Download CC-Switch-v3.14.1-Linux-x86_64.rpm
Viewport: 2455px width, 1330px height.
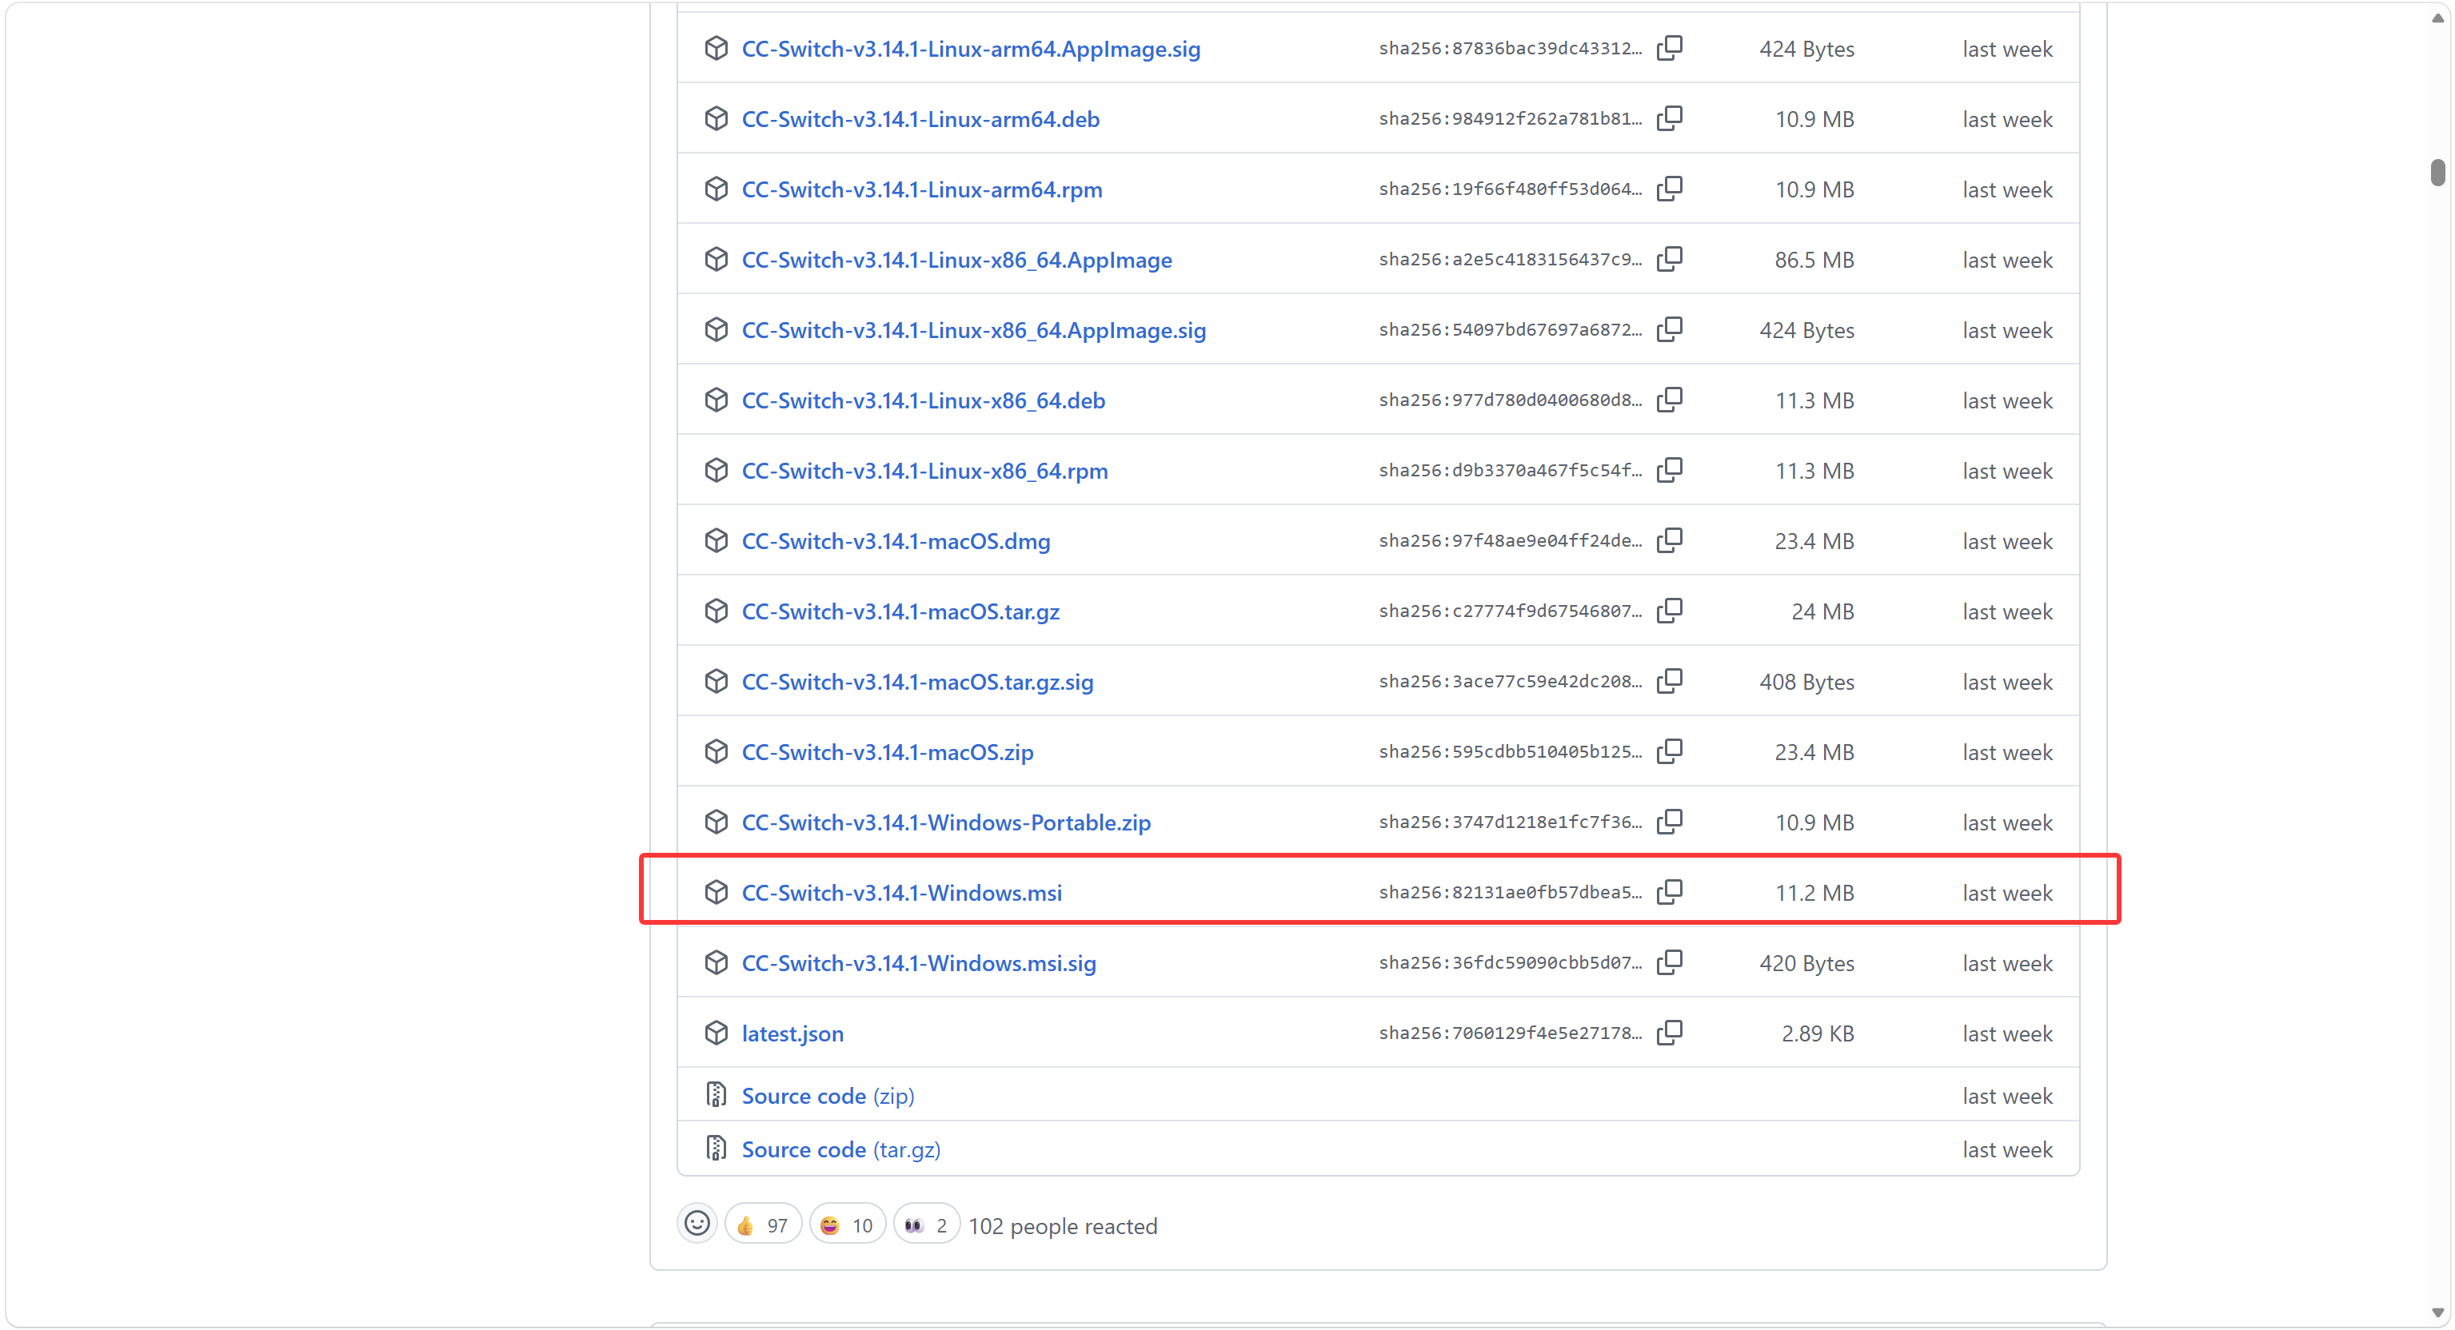pyautogui.click(x=925, y=472)
